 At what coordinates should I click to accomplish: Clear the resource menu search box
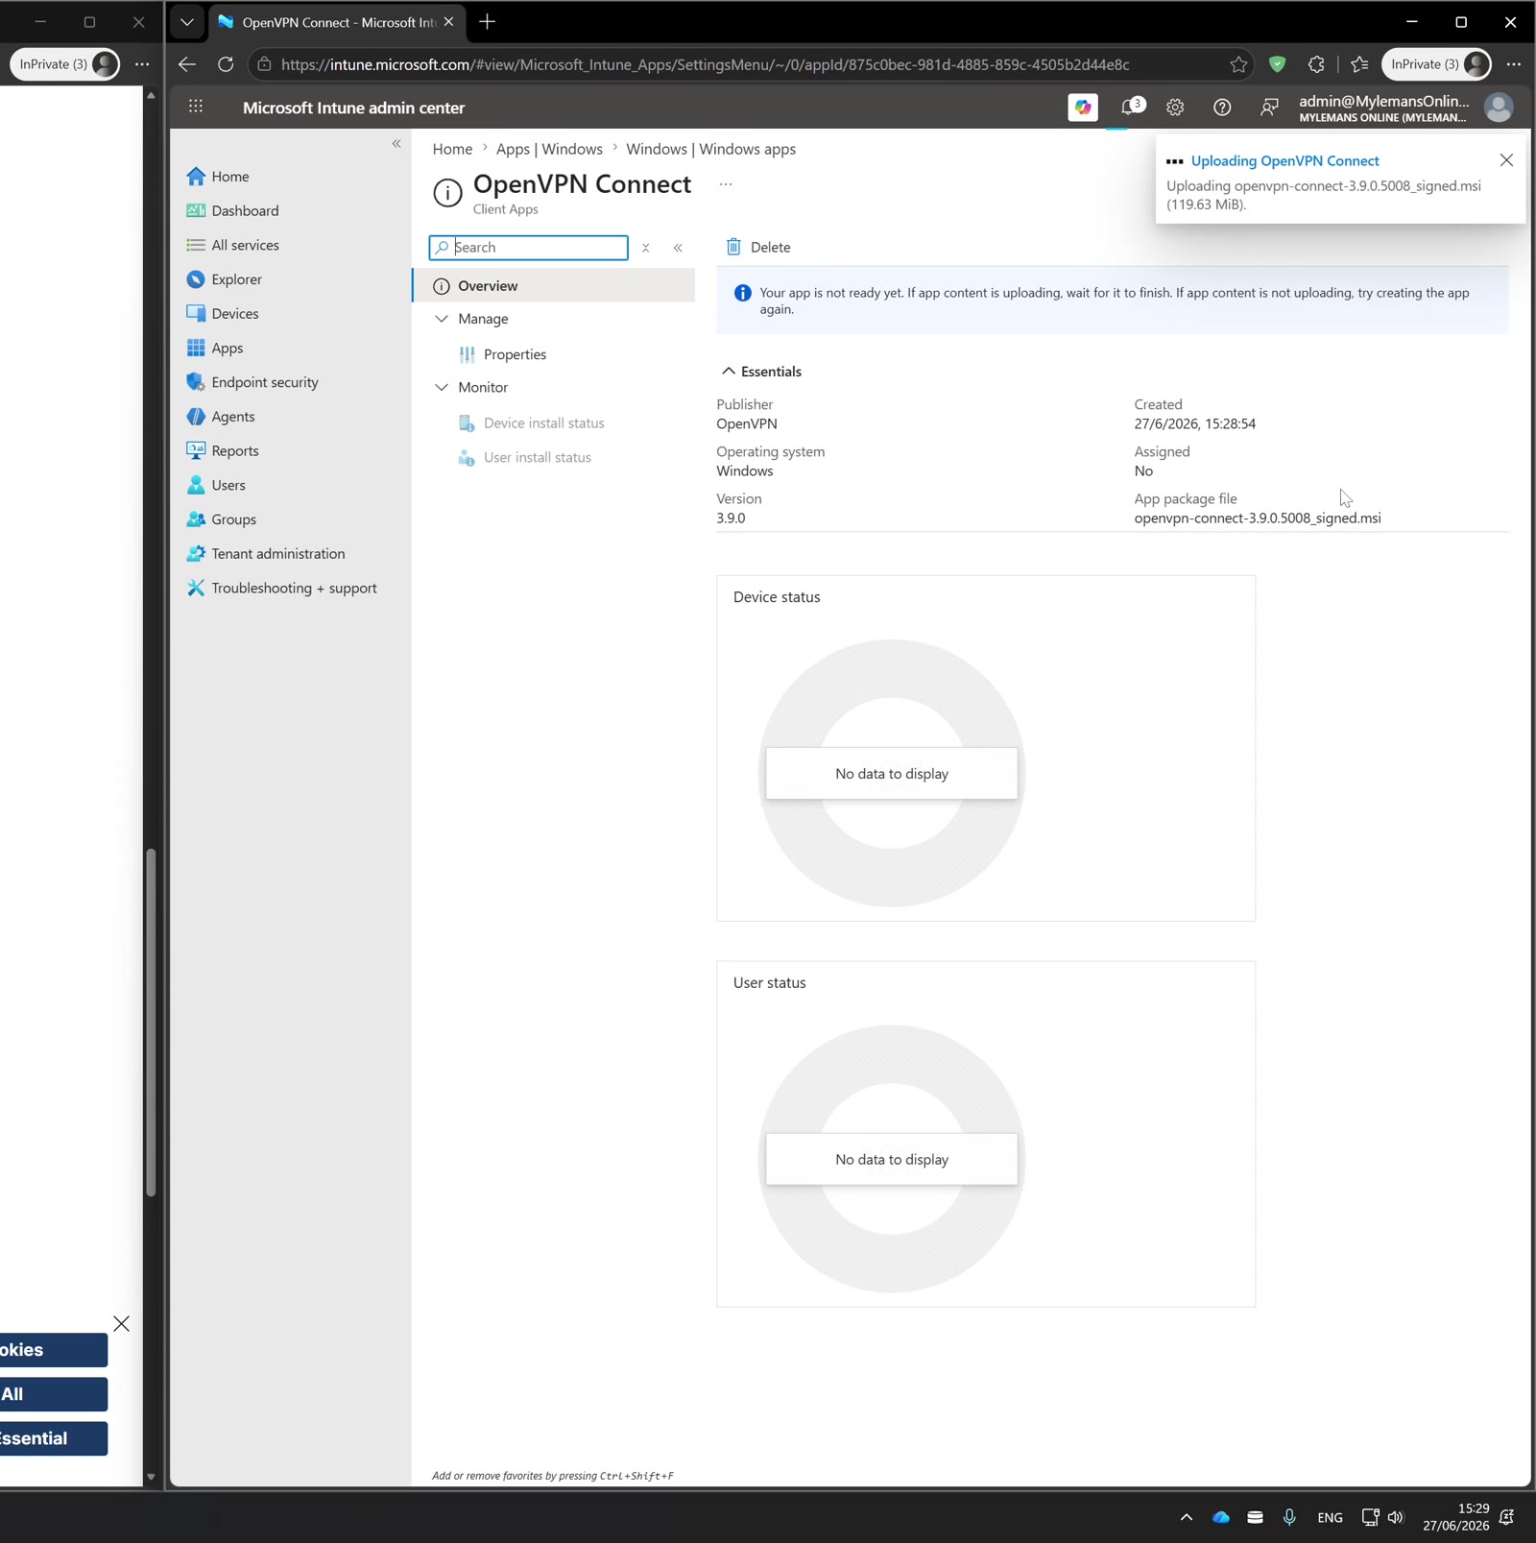point(646,248)
